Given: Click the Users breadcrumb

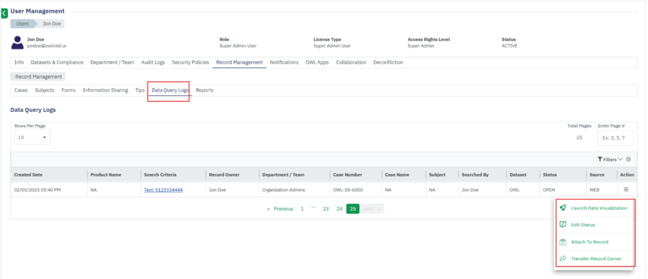Looking at the screenshot, I should 22,24.
